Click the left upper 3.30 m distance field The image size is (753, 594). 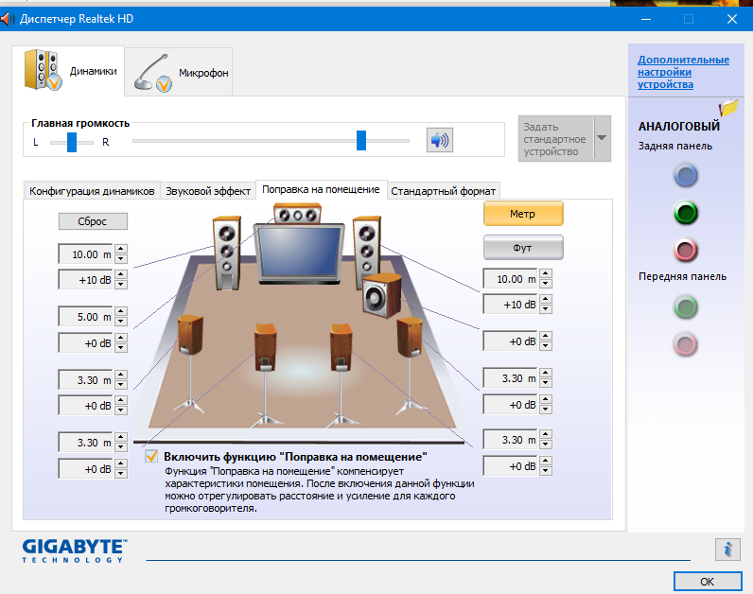pos(85,380)
